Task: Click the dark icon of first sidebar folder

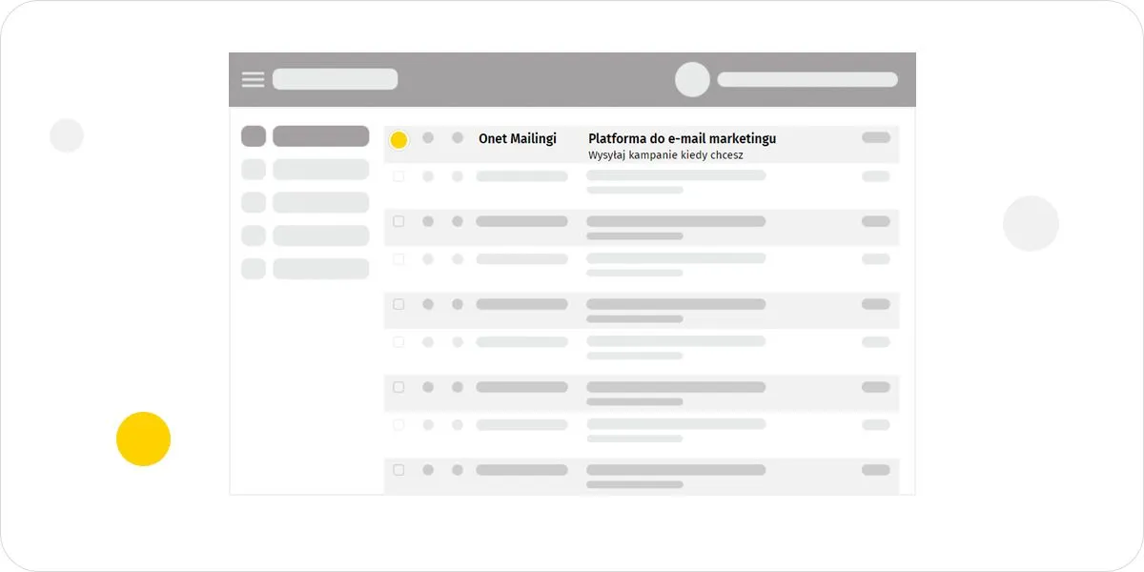Action: coord(254,136)
